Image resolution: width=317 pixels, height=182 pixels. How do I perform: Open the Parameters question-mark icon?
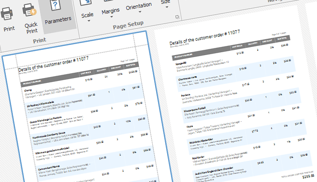55,5
